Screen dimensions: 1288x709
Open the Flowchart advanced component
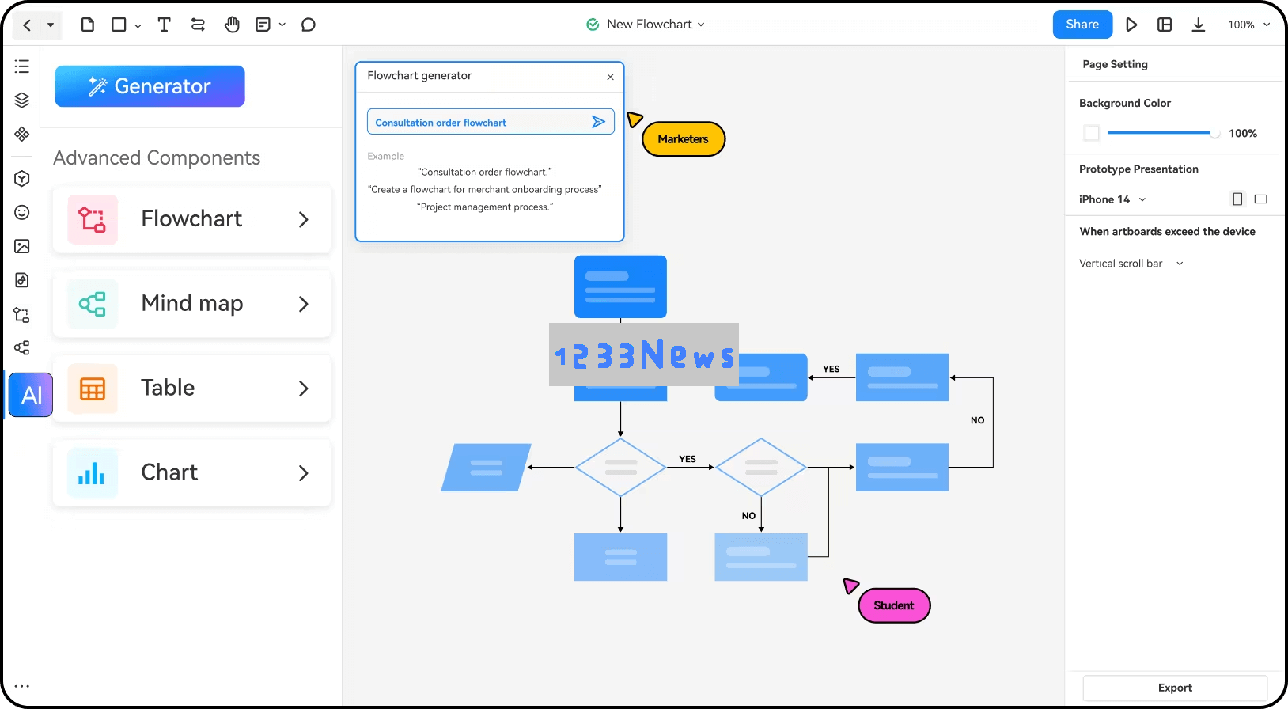[x=192, y=219]
